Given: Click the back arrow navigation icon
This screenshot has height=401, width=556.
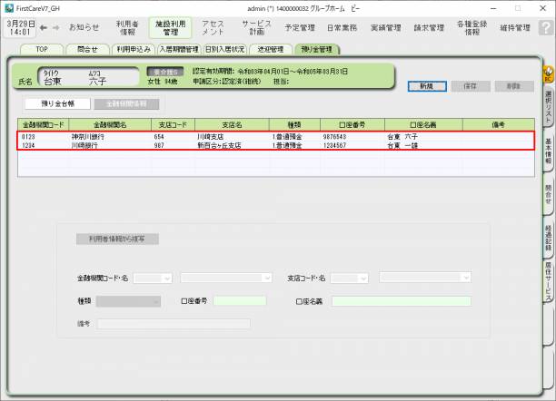Looking at the screenshot, I should tap(43, 27).
